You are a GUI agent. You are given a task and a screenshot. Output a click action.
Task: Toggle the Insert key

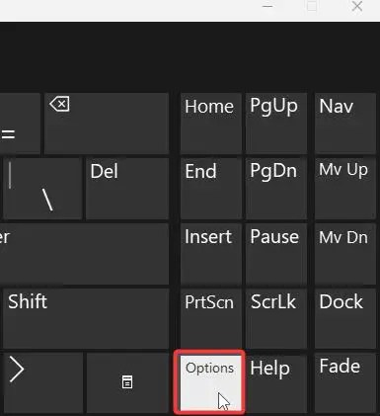211,254
